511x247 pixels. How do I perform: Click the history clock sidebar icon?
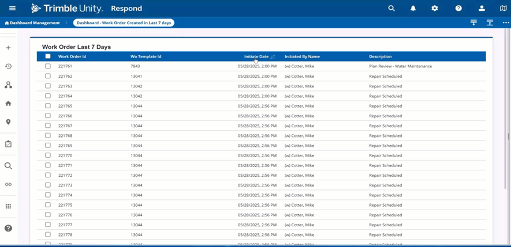tap(9, 66)
